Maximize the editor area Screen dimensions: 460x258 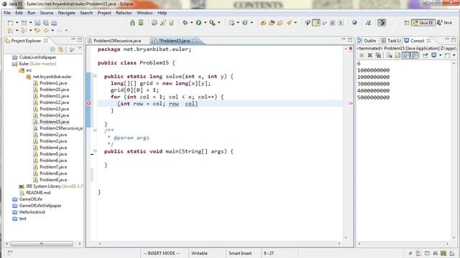[350, 39]
